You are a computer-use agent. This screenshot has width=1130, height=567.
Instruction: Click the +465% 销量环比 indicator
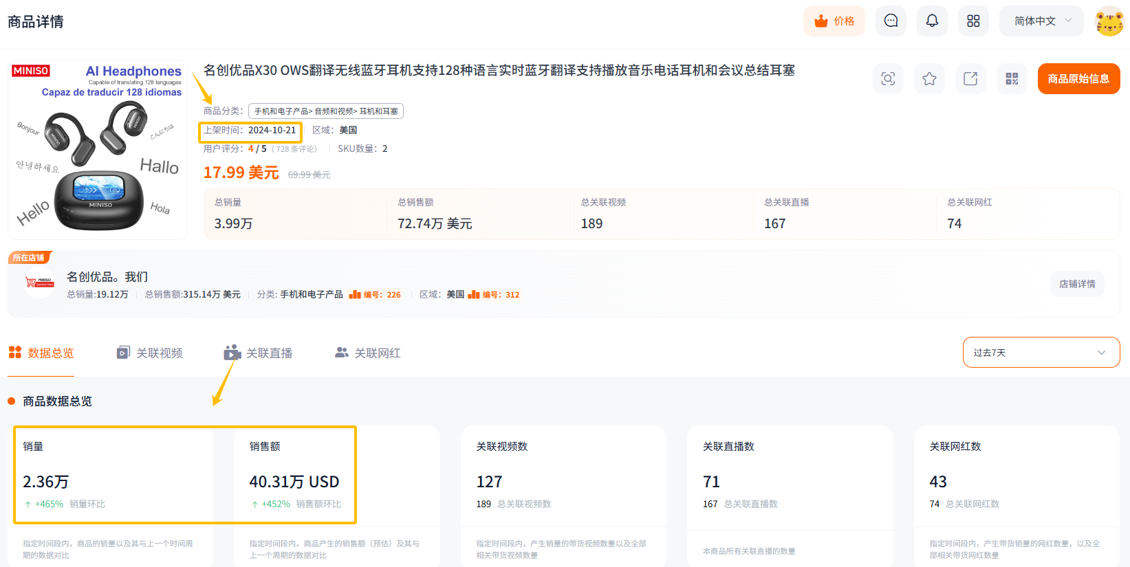(65, 504)
